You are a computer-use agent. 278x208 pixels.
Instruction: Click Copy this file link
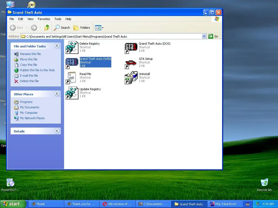[28, 65]
